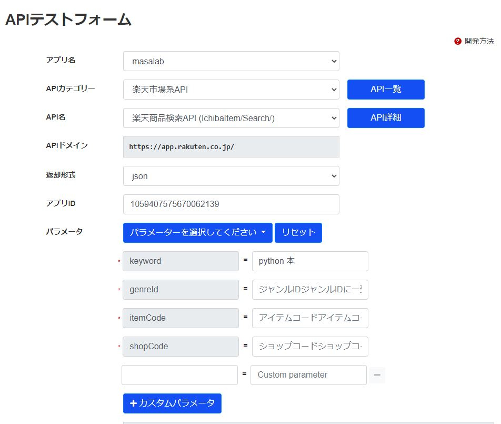Click the red question mark help icon
The width and height of the screenshot is (501, 424).
457,41
